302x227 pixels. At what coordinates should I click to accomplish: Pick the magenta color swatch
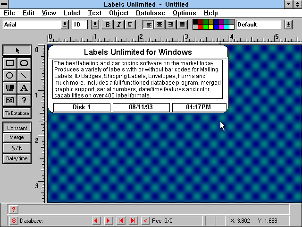pyautogui.click(x=221, y=27)
